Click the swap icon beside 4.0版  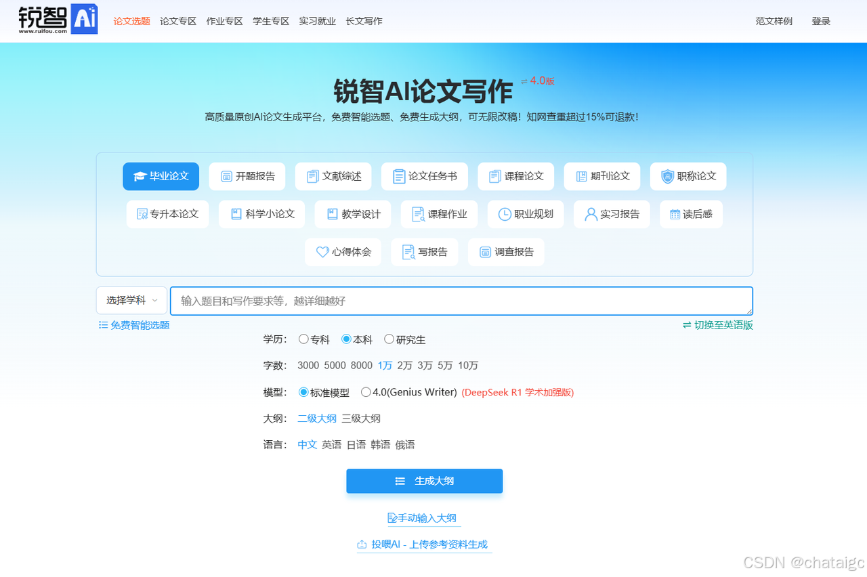524,81
